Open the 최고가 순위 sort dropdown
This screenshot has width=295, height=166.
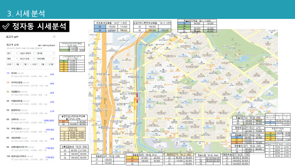pos(28,59)
